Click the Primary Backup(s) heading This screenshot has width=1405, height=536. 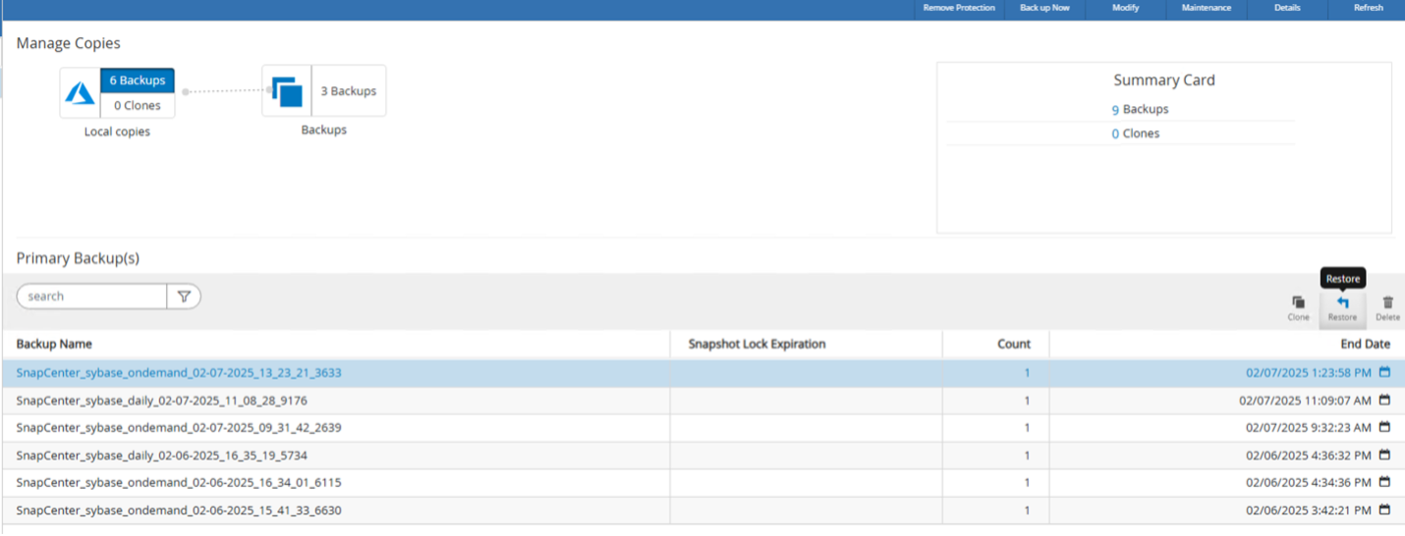[78, 258]
